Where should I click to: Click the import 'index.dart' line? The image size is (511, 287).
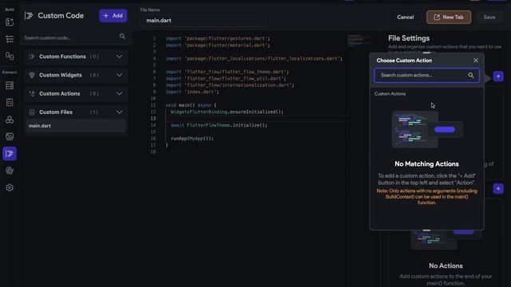coord(192,92)
